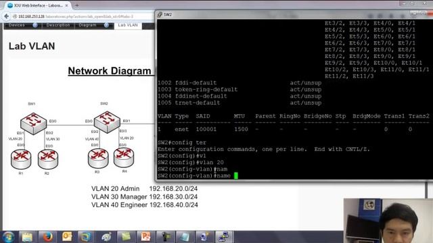
Task: Click the green notes icon in taskbar
Action: tap(126, 237)
